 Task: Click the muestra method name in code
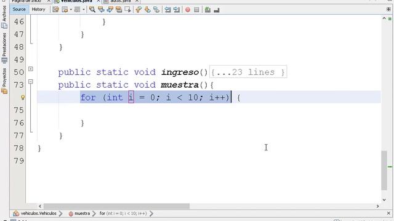180,85
